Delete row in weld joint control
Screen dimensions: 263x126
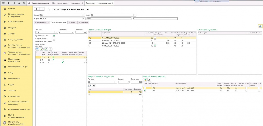[94, 86]
